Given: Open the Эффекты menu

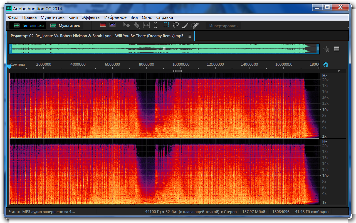Looking at the screenshot, I should tap(91, 17).
